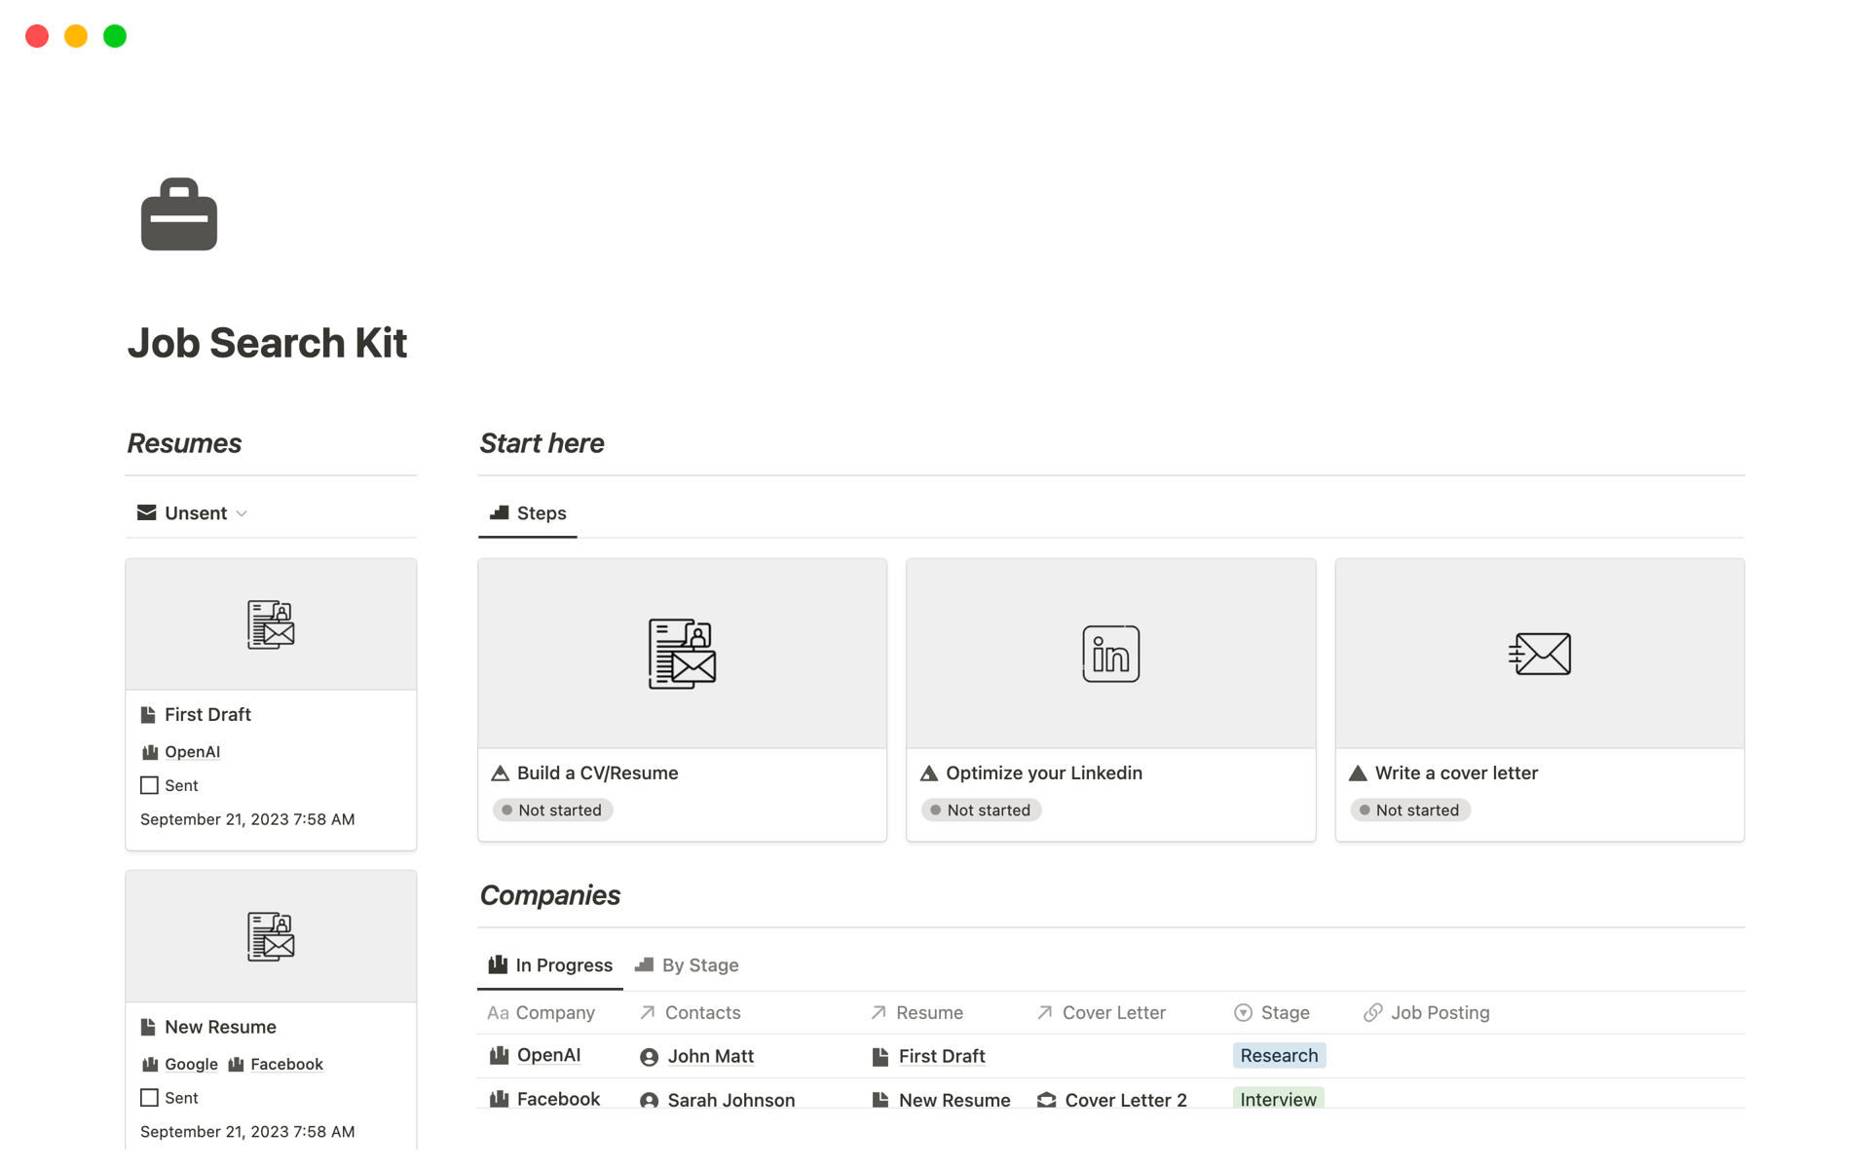Screen dimensions: 1870x1169
Task: Click the Write a cover letter icon
Action: pos(1538,654)
